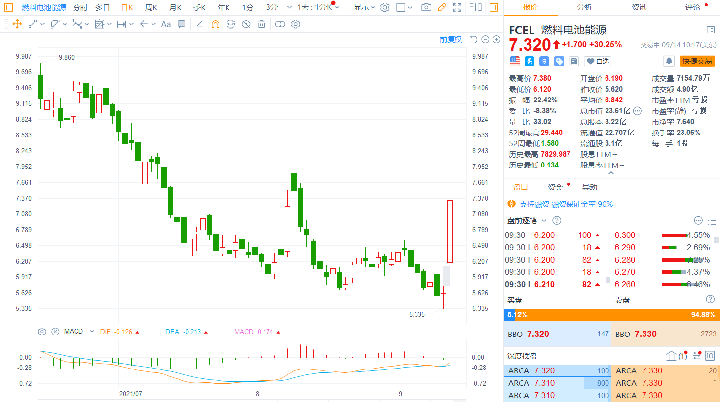Click the fullscreen expand icon

point(457,7)
